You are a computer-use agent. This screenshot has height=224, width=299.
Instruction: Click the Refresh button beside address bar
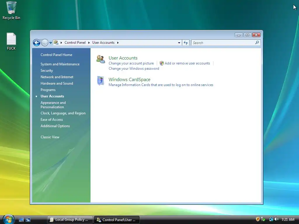click(186, 43)
